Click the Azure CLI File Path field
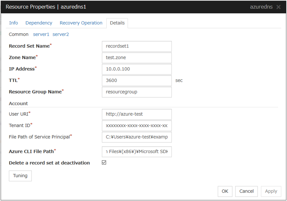287x201 pixels. [x=137, y=152]
